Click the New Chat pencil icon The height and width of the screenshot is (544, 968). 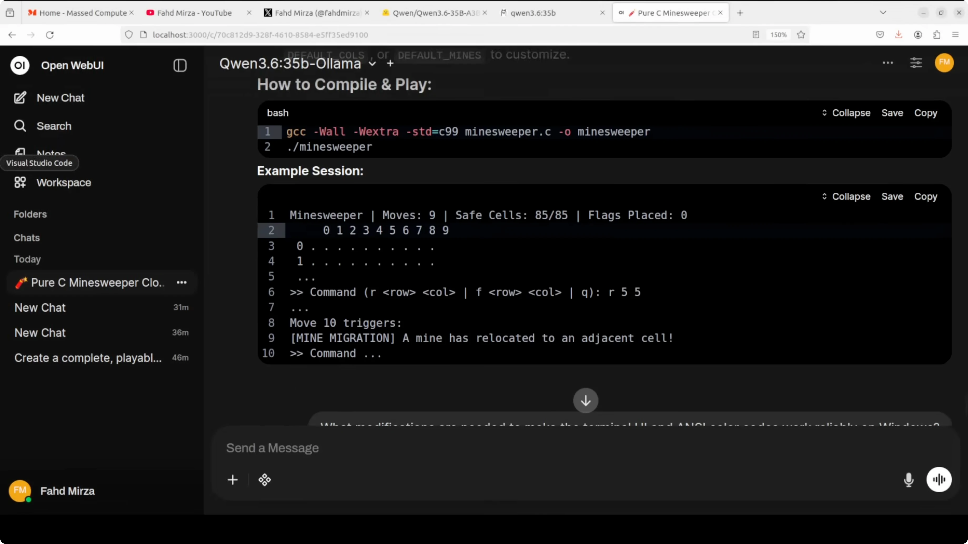coord(20,97)
